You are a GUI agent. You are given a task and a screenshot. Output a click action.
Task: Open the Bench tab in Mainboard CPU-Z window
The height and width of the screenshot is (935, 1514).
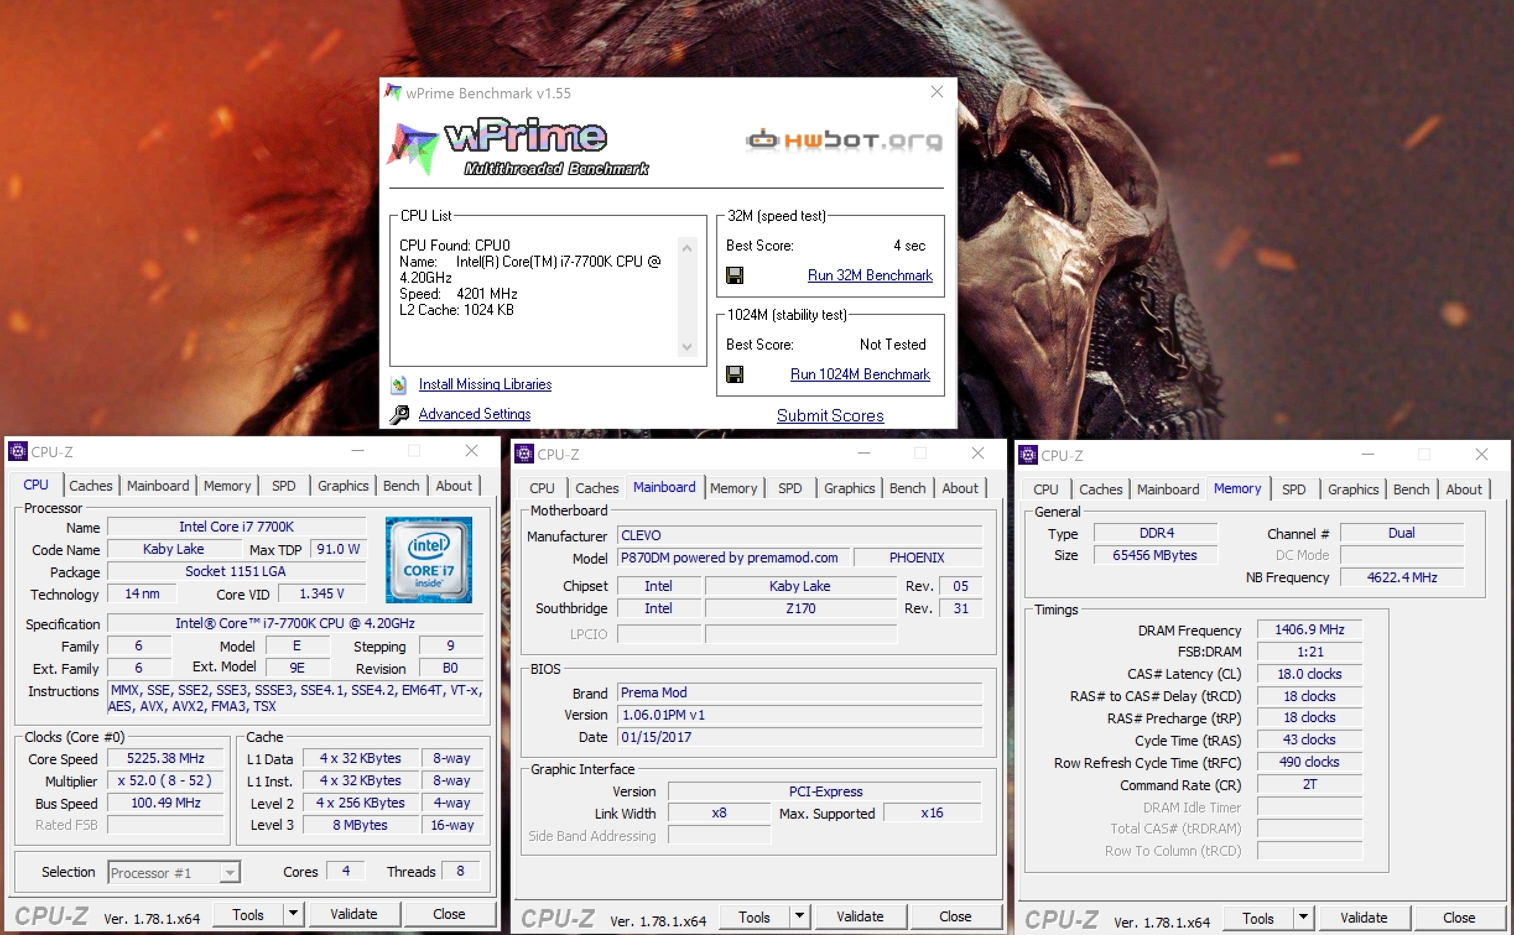(907, 488)
